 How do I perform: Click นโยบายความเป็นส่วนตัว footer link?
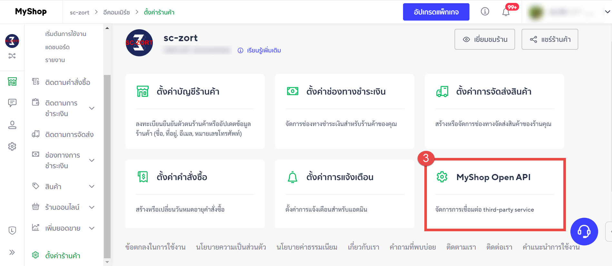(x=231, y=247)
